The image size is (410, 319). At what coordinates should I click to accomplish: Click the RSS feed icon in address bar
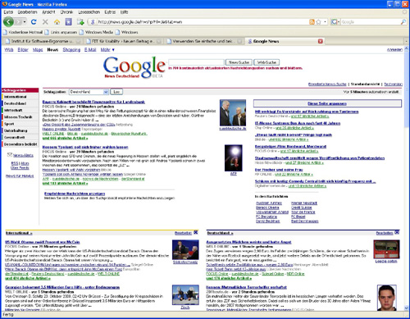pos(312,22)
